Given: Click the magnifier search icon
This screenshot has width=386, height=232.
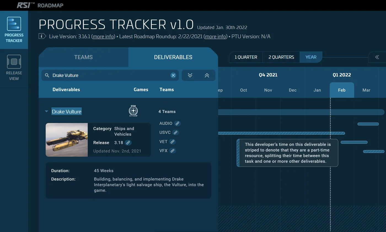Looking at the screenshot, I should pyautogui.click(x=47, y=75).
